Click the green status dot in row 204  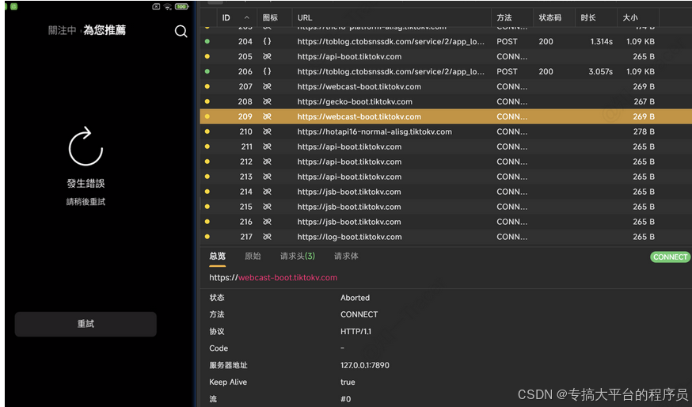pos(207,41)
